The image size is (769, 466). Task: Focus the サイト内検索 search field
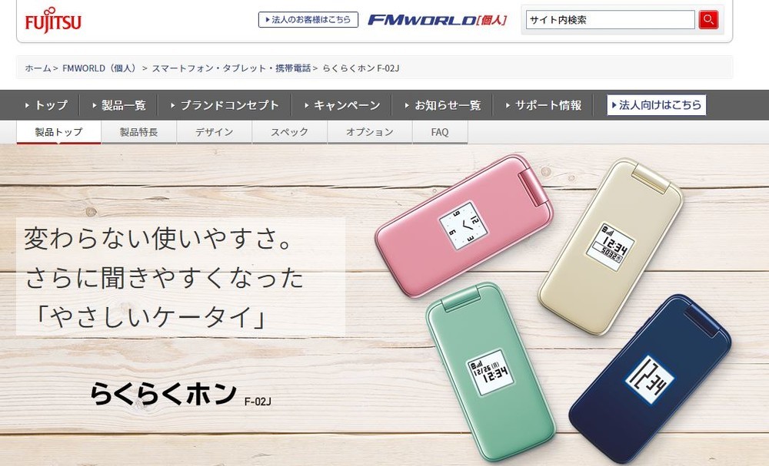pos(611,20)
